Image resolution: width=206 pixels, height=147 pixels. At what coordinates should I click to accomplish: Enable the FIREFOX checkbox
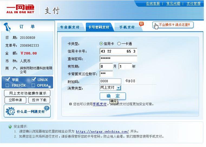click(x=8, y=86)
